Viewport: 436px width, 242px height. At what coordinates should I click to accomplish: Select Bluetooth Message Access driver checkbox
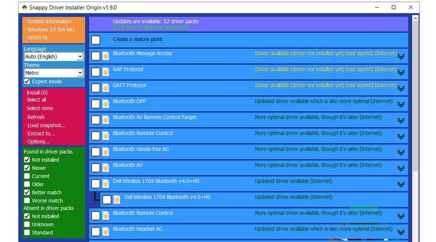[x=96, y=56]
